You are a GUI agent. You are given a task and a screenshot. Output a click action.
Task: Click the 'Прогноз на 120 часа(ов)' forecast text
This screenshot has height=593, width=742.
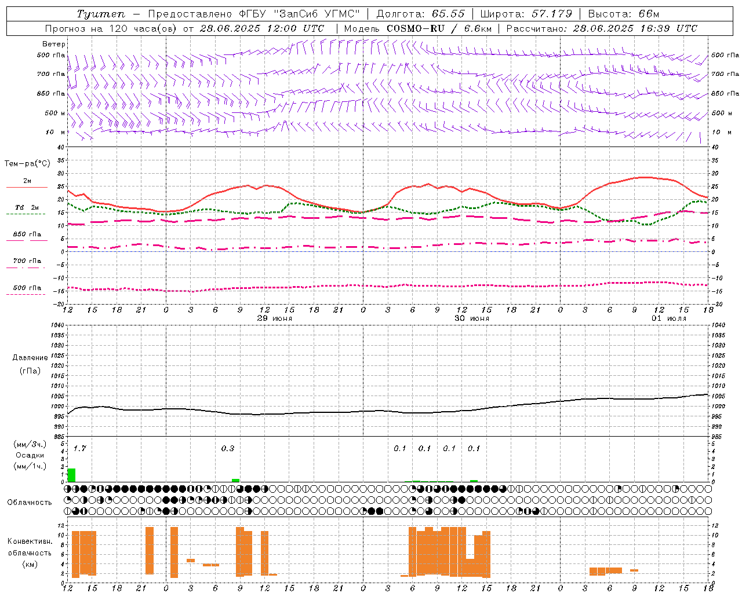(112, 28)
